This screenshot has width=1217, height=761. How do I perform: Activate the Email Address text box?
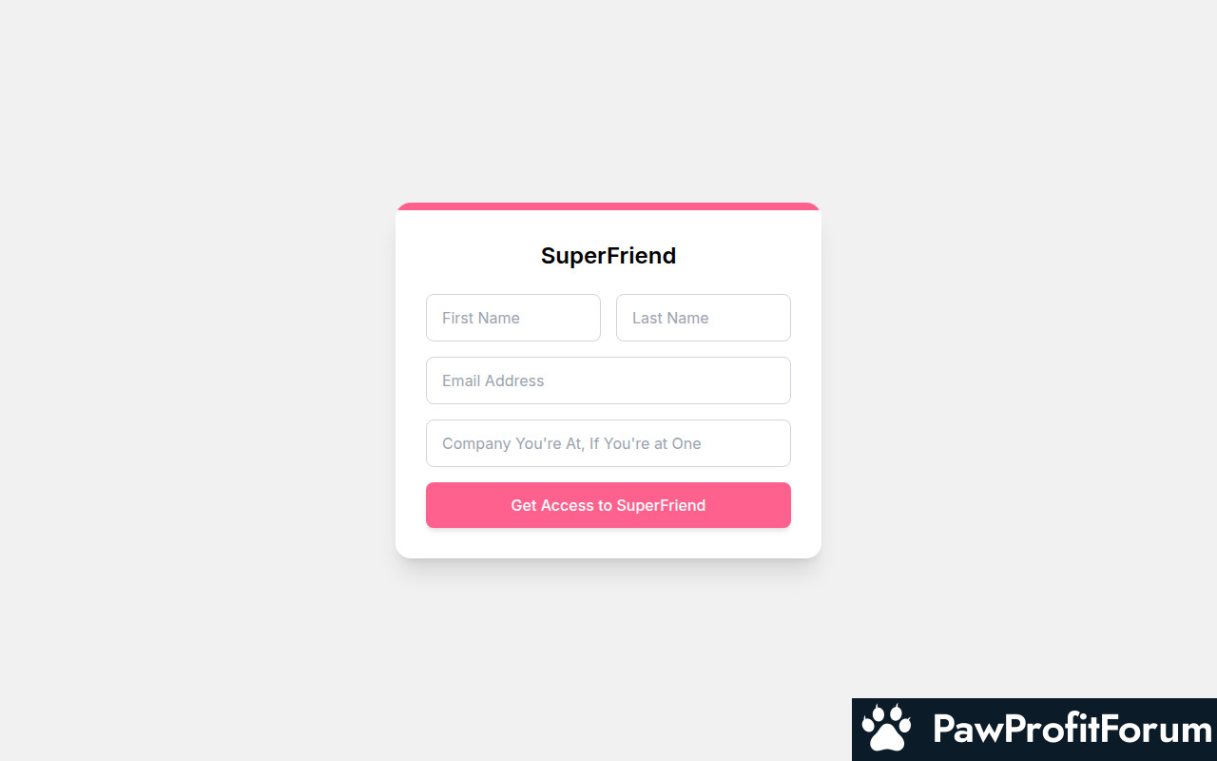point(608,380)
